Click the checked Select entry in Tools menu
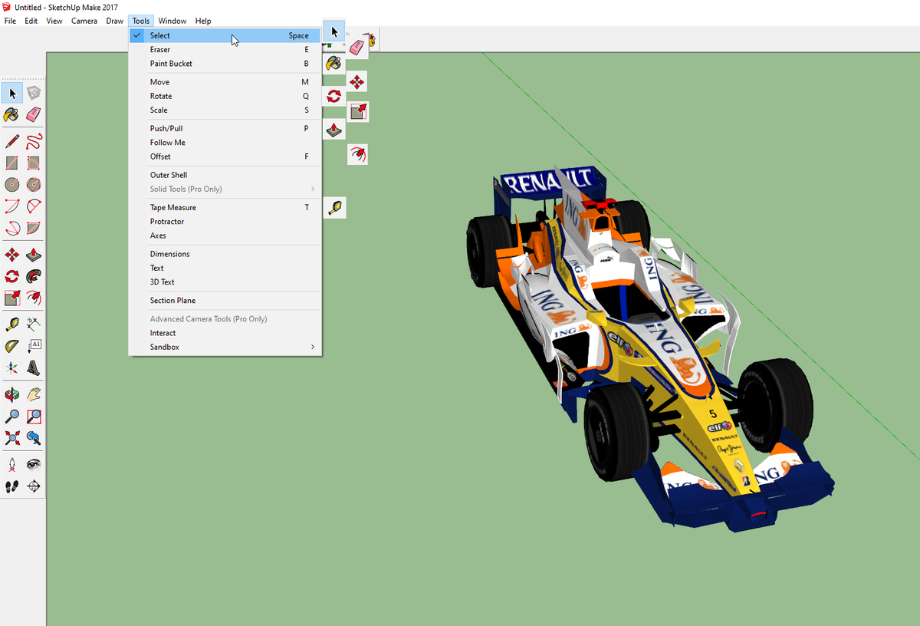 pos(225,35)
